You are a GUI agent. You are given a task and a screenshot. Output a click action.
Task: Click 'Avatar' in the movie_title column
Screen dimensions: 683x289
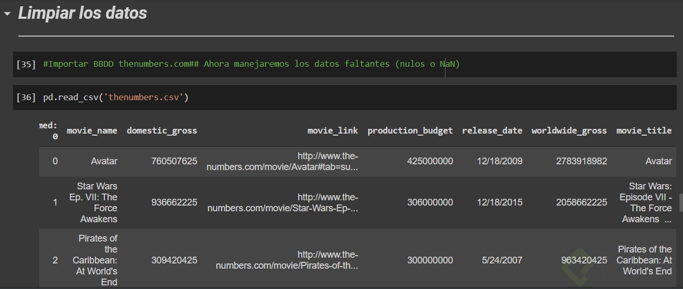[x=658, y=161]
